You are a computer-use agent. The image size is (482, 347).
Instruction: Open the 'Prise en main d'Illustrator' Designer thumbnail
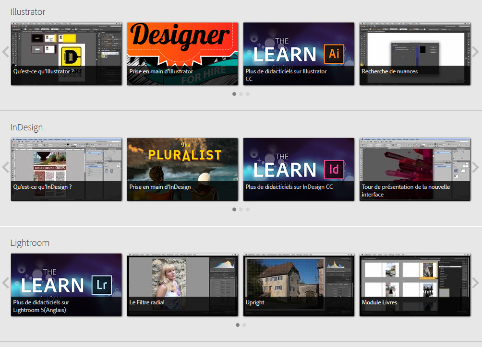182,54
